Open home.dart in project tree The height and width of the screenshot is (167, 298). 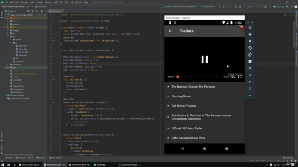23,49
